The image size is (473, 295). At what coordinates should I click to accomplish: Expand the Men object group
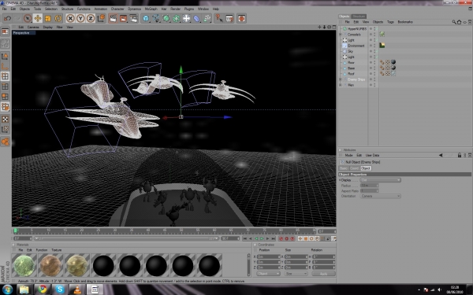(x=341, y=85)
